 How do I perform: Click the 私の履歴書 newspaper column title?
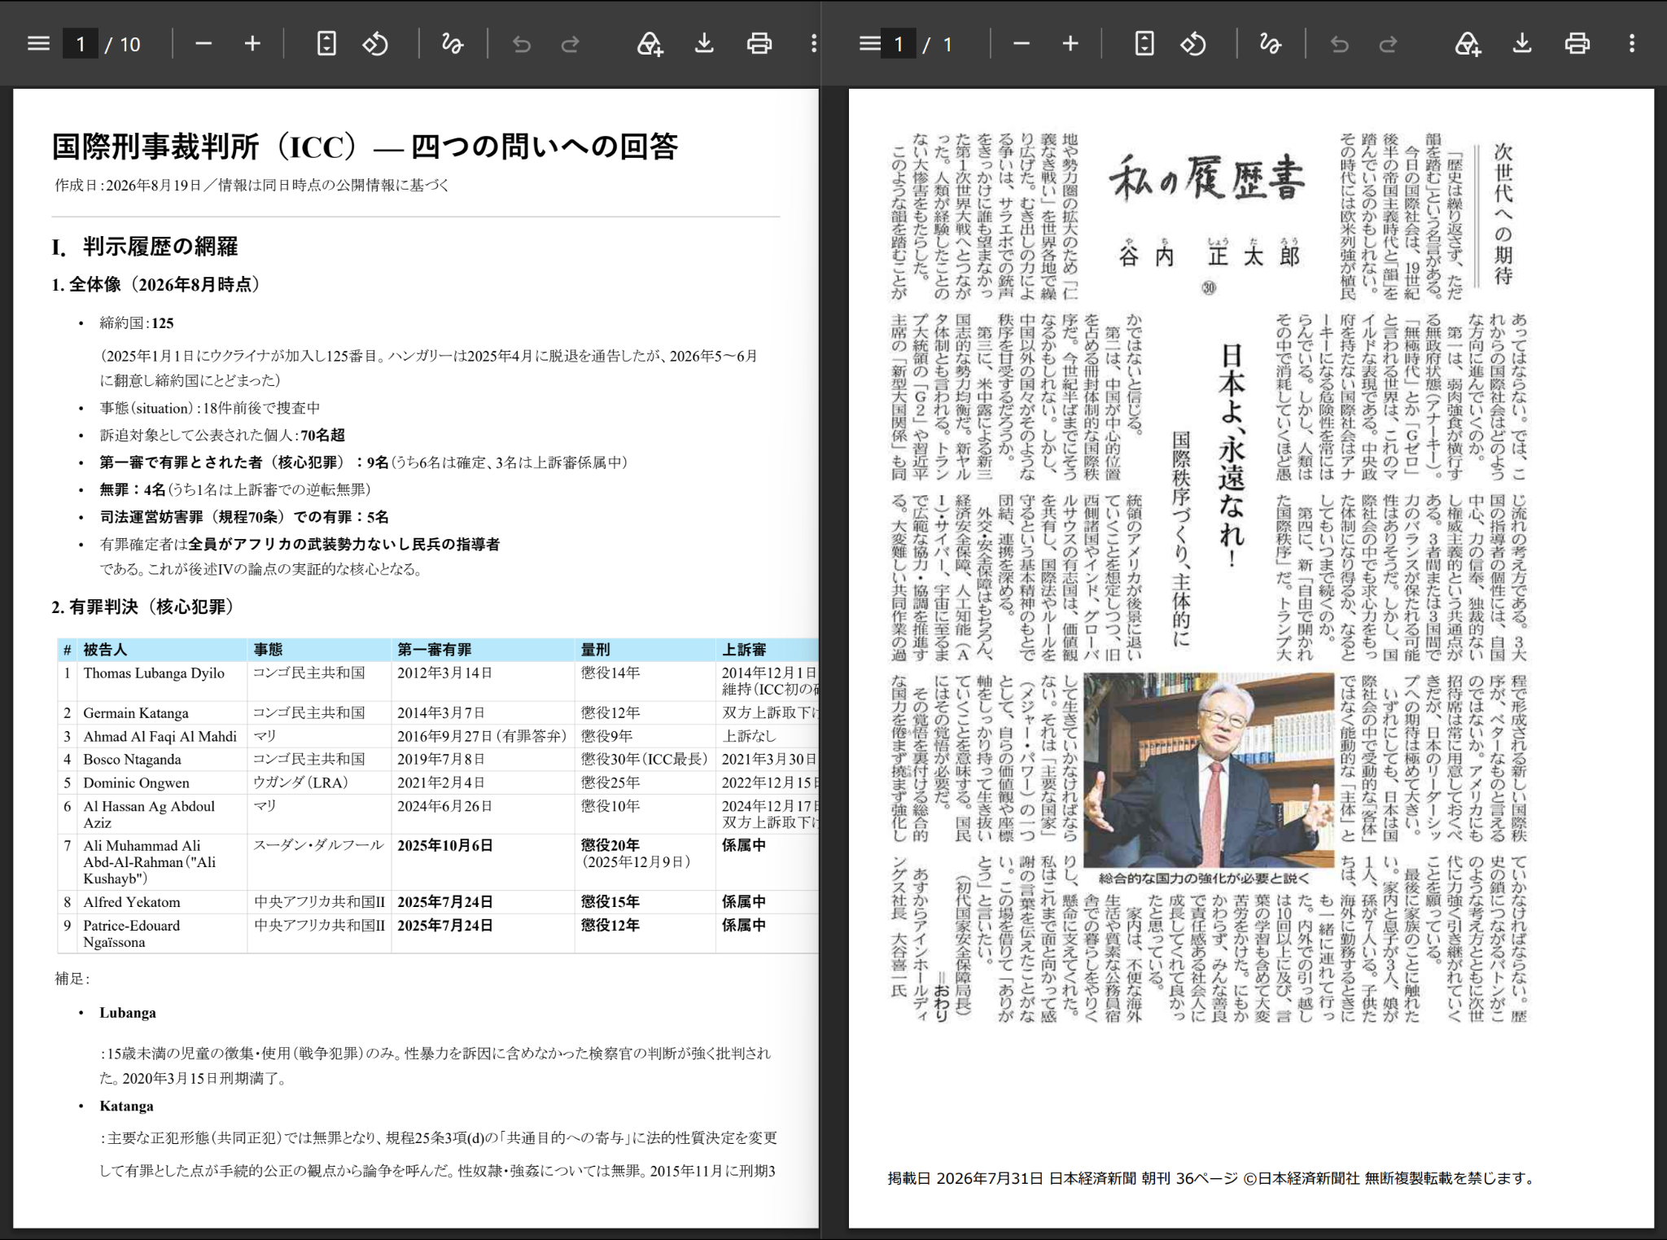click(1206, 178)
